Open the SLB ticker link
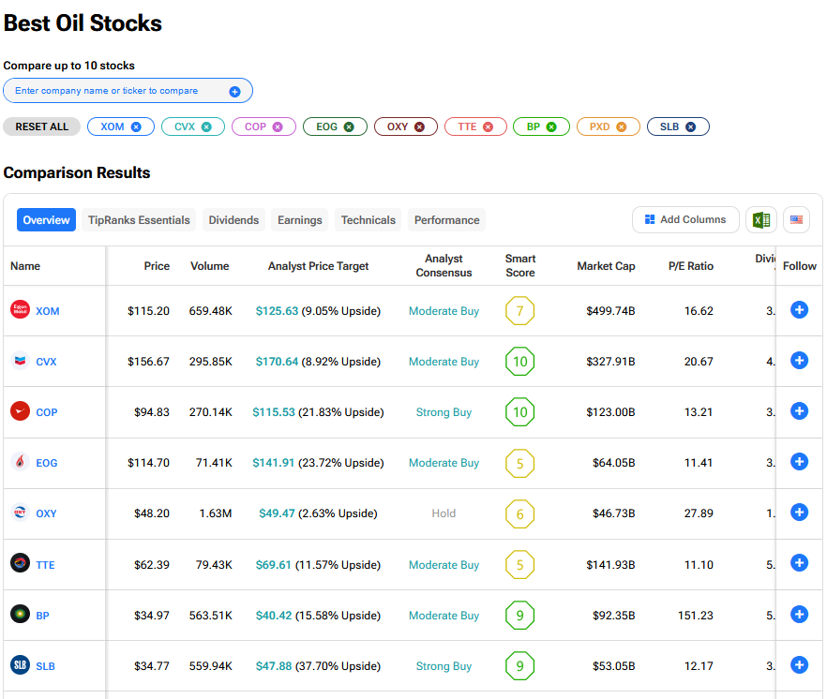The height and width of the screenshot is (699, 827). [x=45, y=666]
